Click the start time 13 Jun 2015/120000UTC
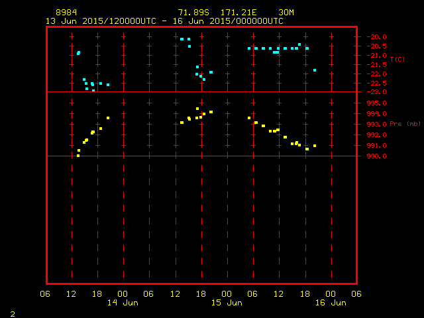 [101, 21]
